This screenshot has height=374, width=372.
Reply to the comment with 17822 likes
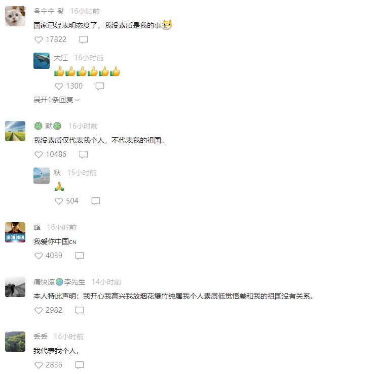[84, 39]
